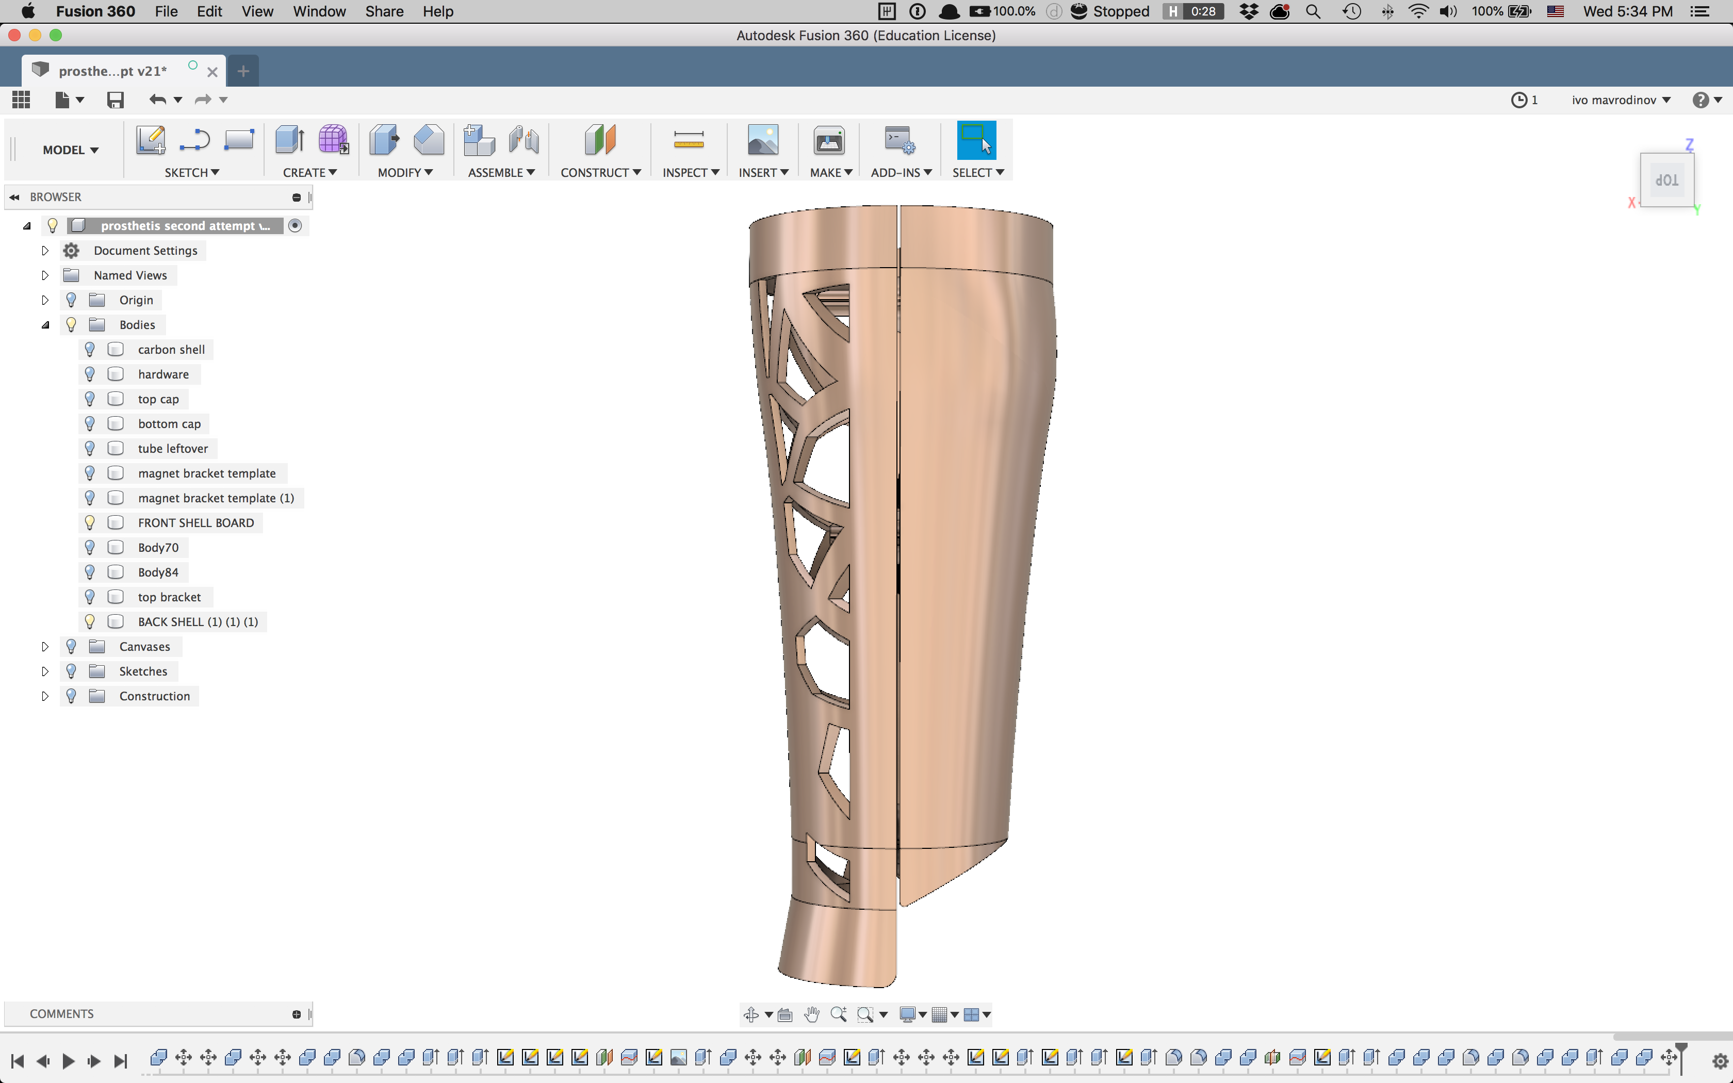This screenshot has width=1733, height=1083.
Task: Expand the Named Views node
Action: point(45,275)
